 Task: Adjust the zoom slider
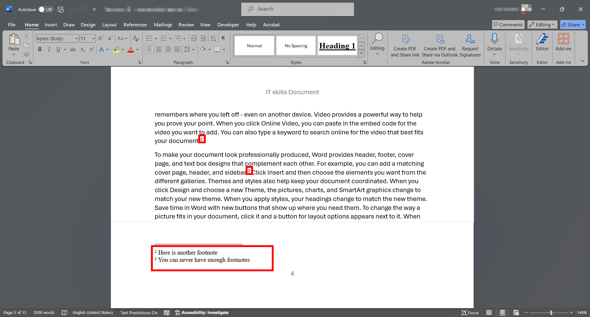coord(551,313)
